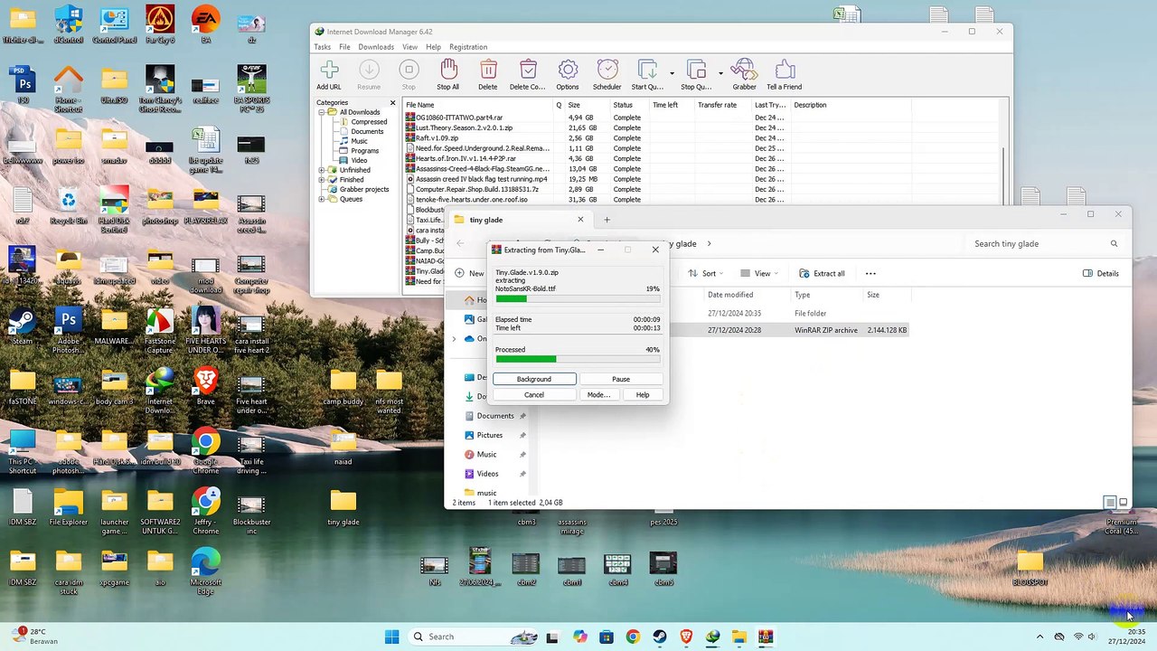The width and height of the screenshot is (1157, 651).
Task: Open Videos in Explorer sidebar
Action: [487, 474]
